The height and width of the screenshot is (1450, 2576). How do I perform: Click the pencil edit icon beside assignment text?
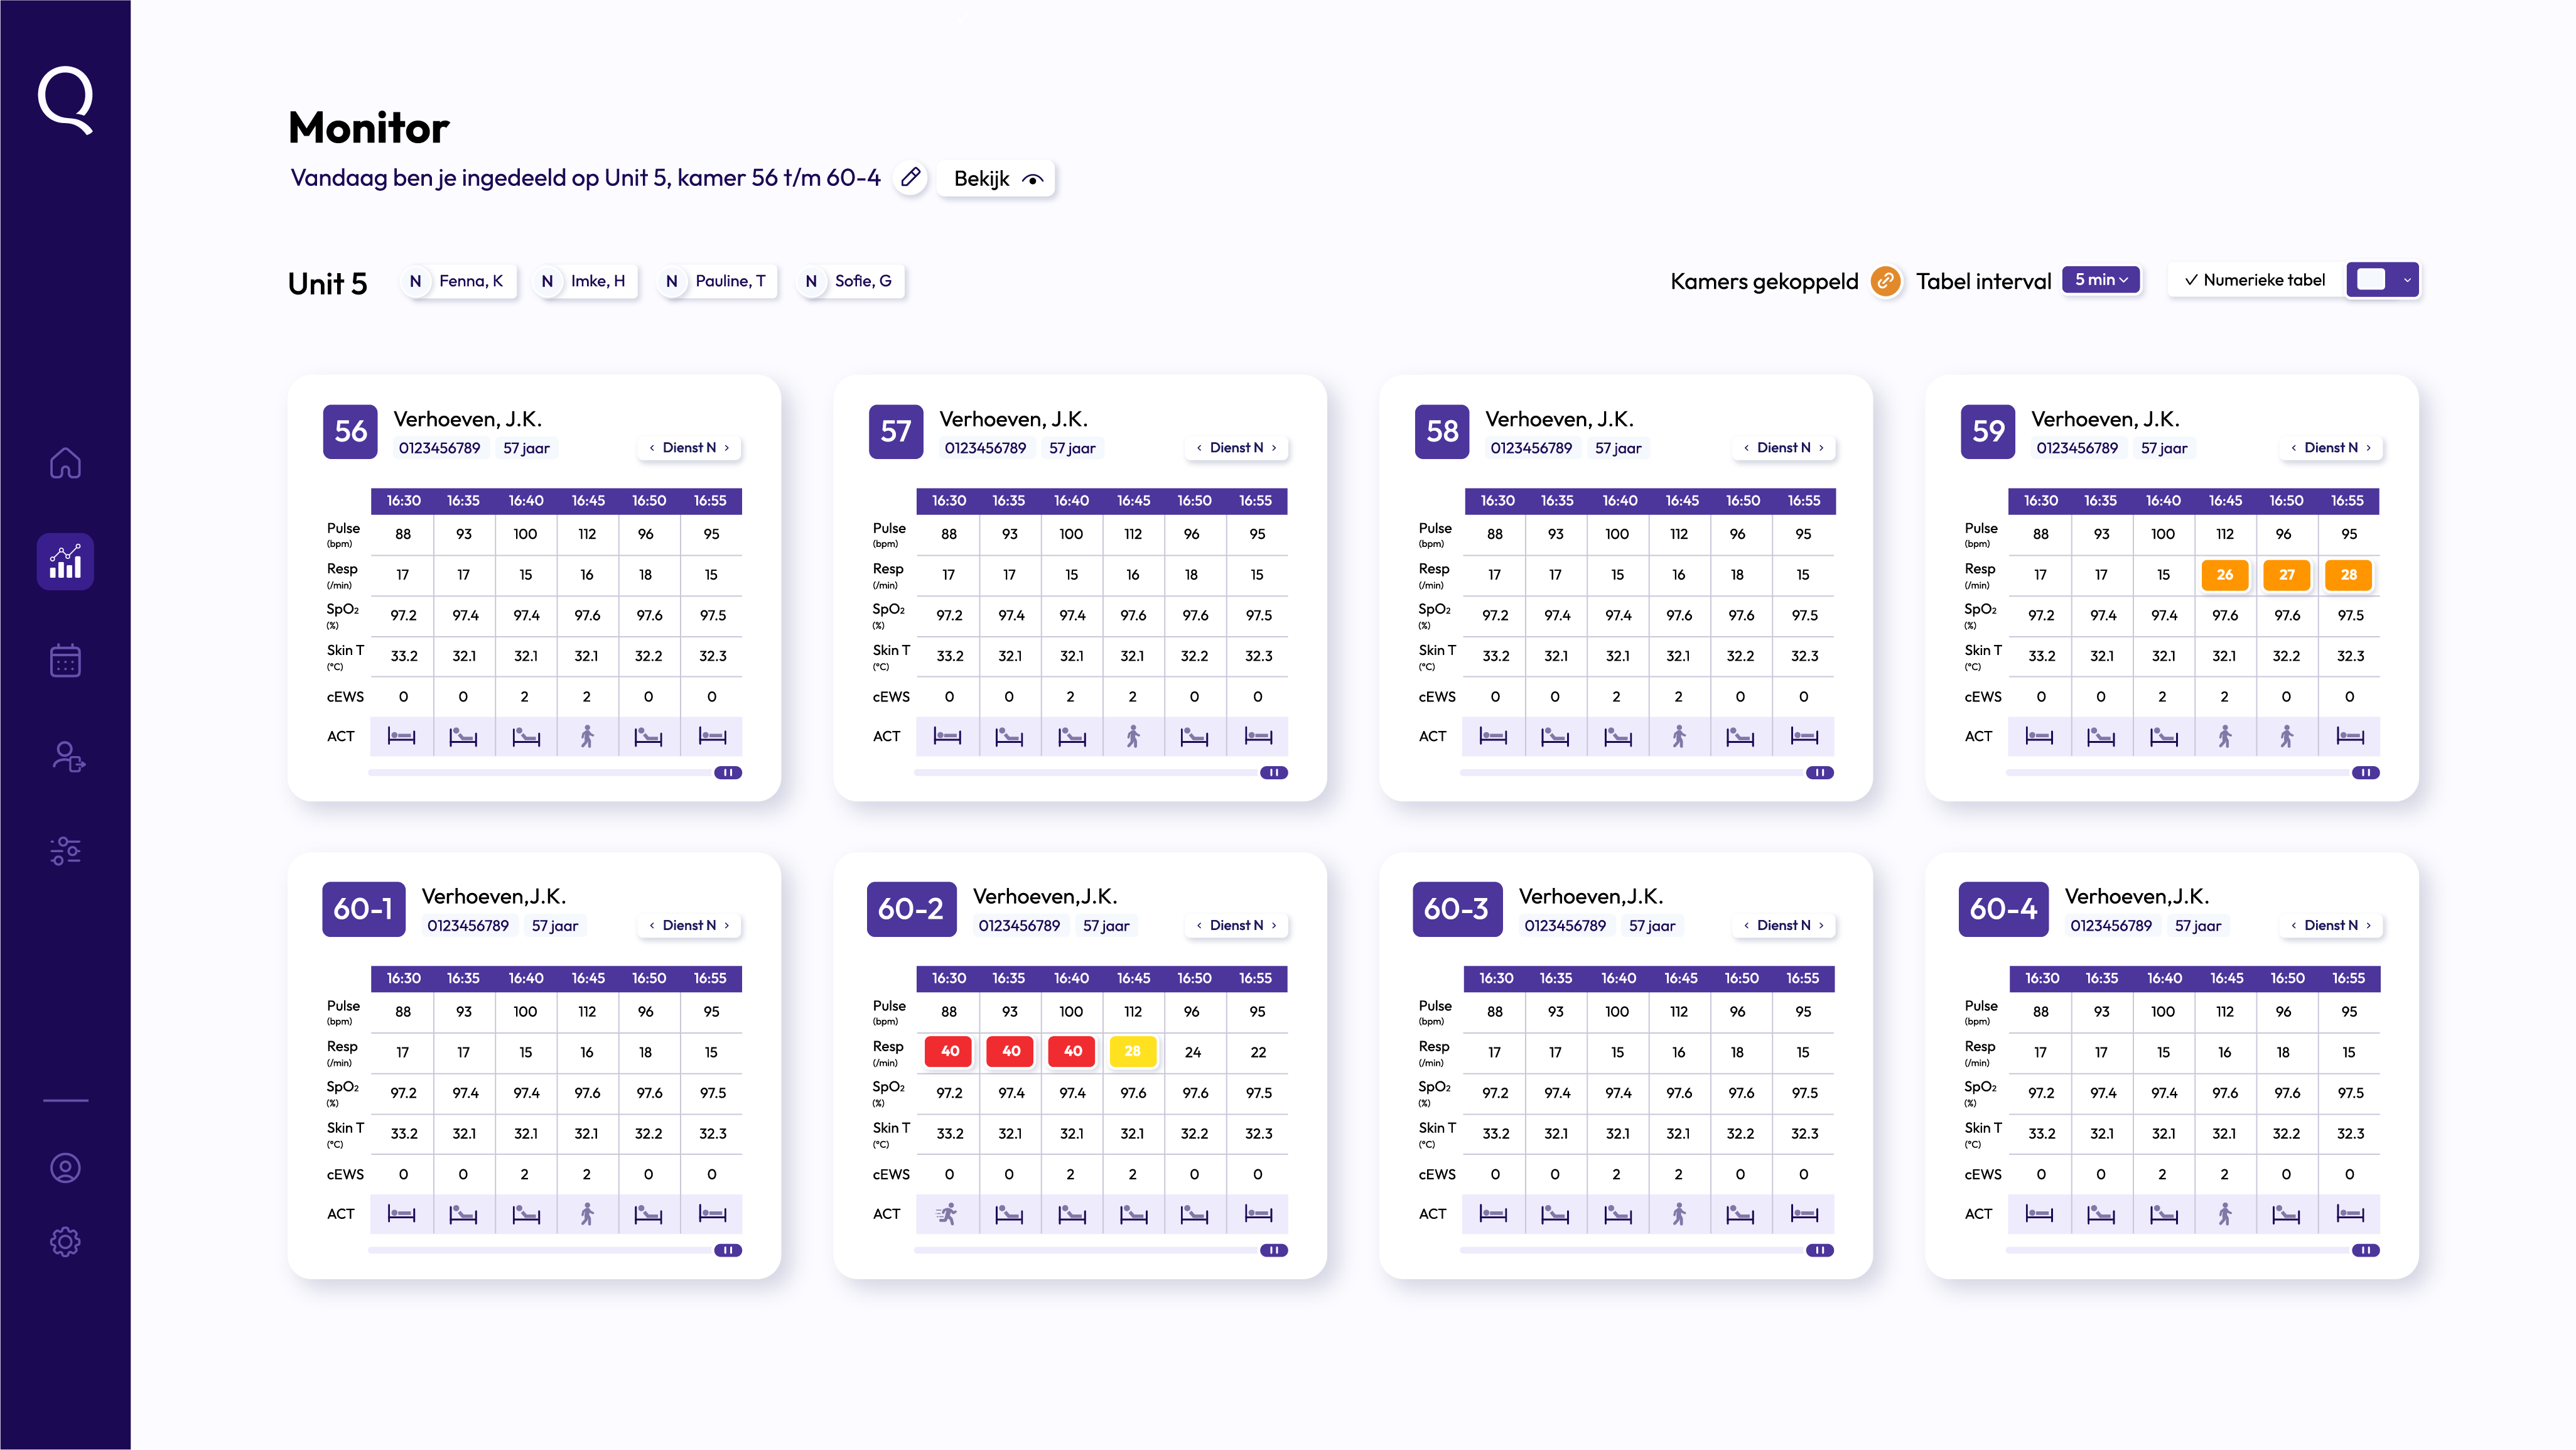tap(910, 178)
